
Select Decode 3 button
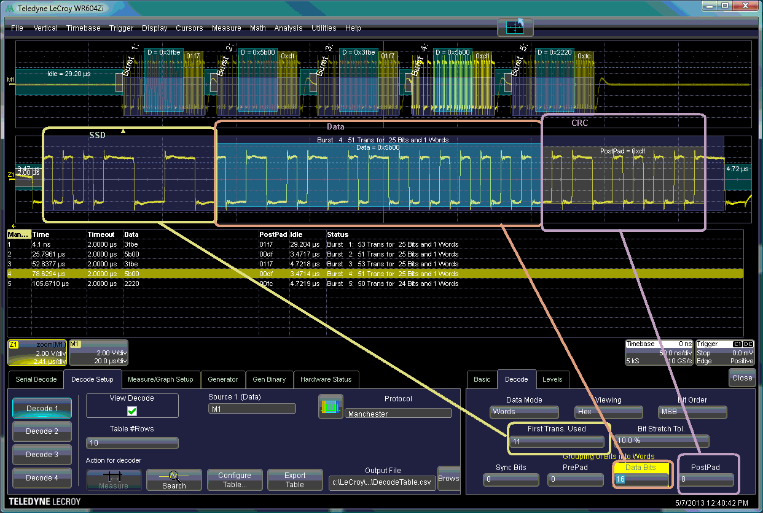42,455
